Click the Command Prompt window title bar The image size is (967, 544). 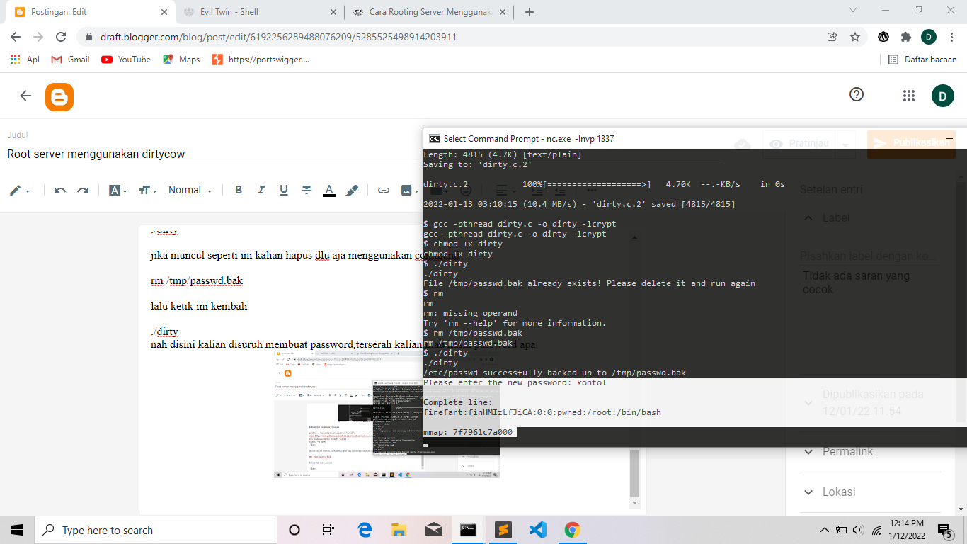click(694, 139)
